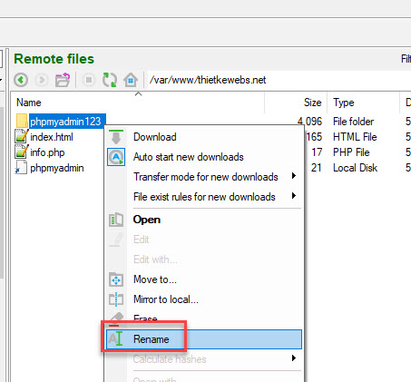Click the remote path field /var/www/thietkewebs.net
411x382 pixels.
[x=279, y=80]
